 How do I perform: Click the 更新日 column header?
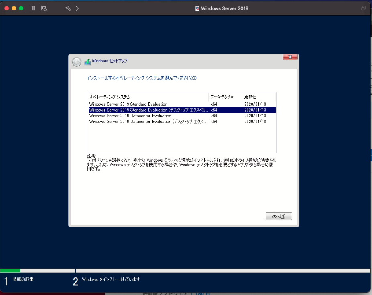tap(259, 97)
